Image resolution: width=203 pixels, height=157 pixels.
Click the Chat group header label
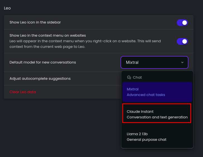coord(137,78)
